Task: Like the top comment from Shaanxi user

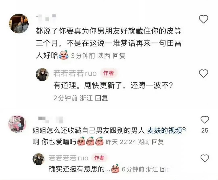Action: [204, 19]
